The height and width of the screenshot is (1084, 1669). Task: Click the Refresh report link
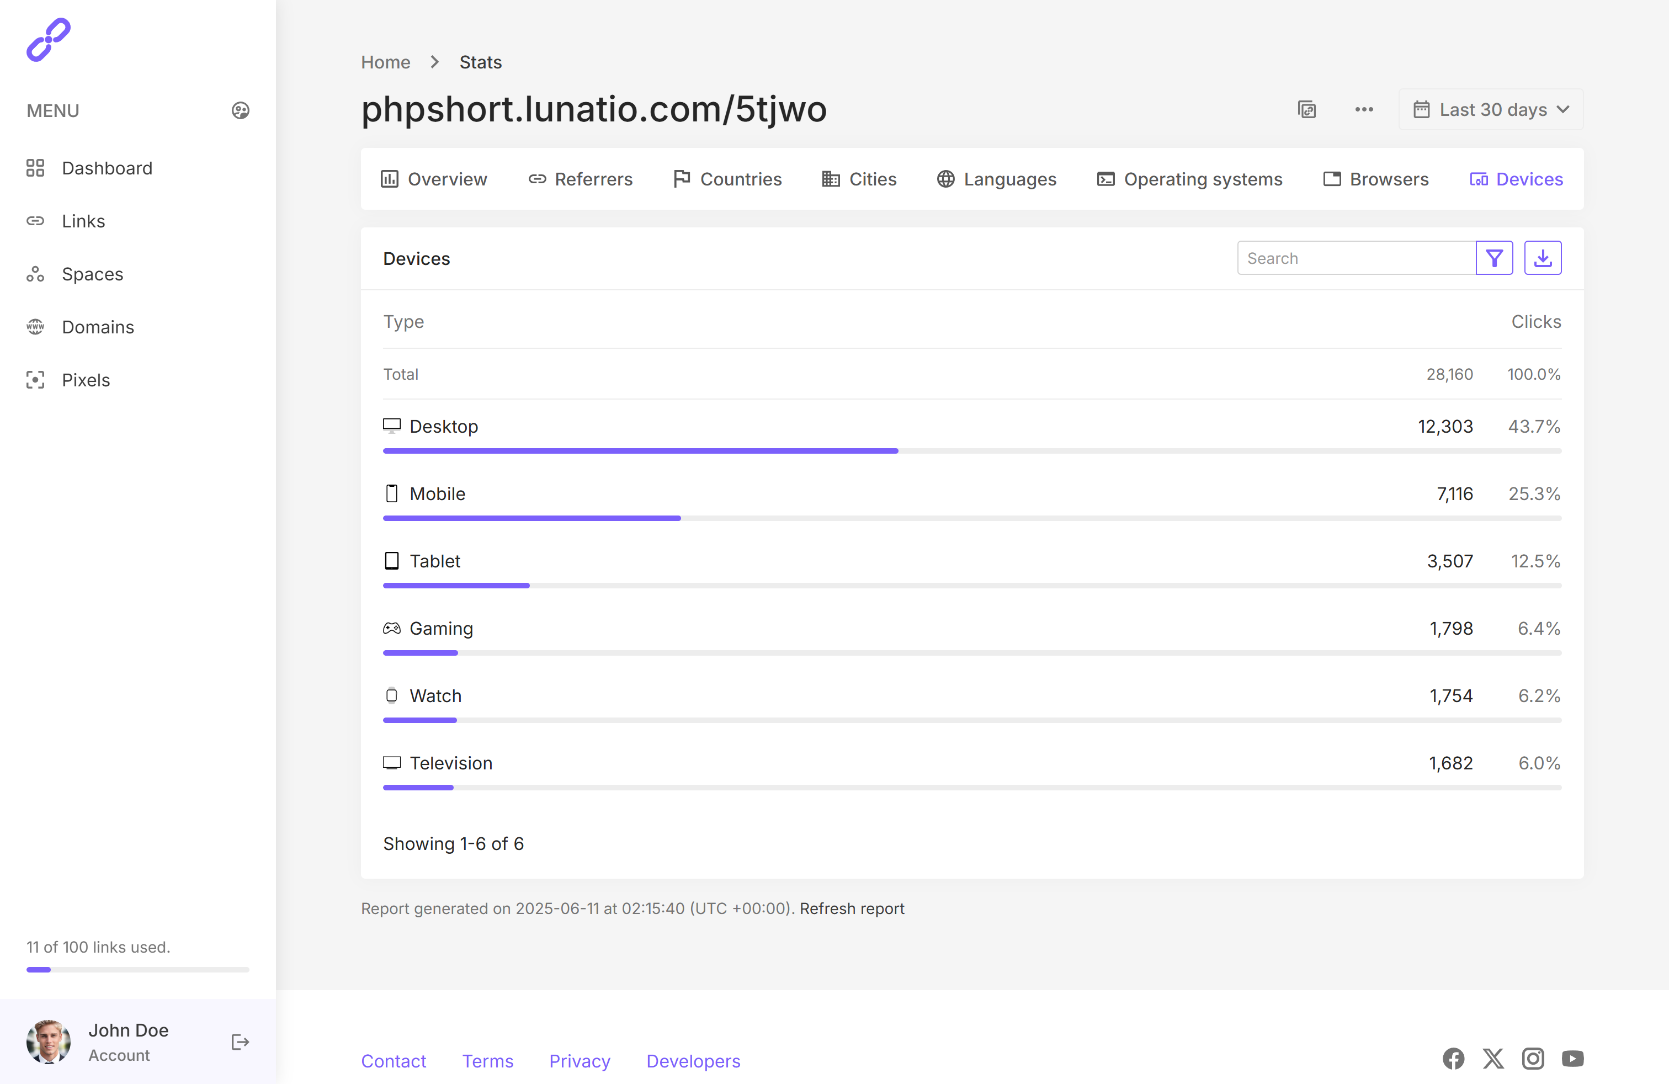pyautogui.click(x=853, y=908)
